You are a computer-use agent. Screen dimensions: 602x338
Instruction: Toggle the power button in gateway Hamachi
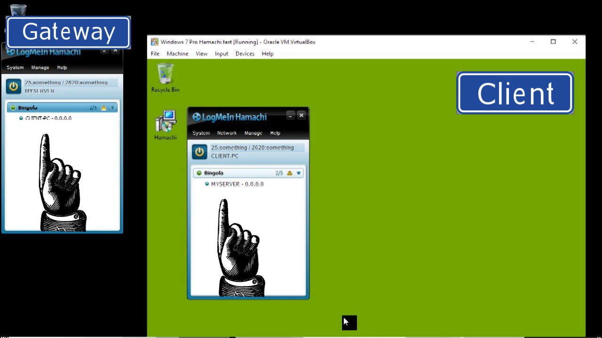point(13,86)
